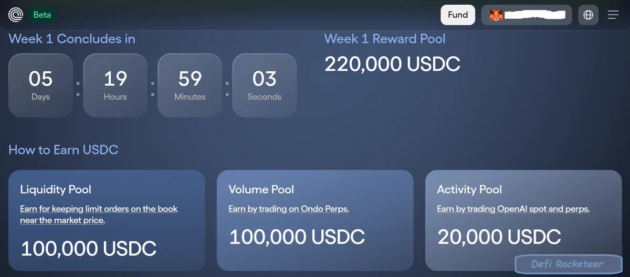Click the Liquidity Pool 100,000 USDC amount
The width and height of the screenshot is (630, 277).
(88, 248)
